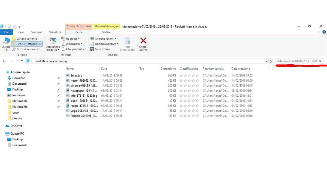
Task: Select the Cerca ribbon tab
Action: pos(78,32)
